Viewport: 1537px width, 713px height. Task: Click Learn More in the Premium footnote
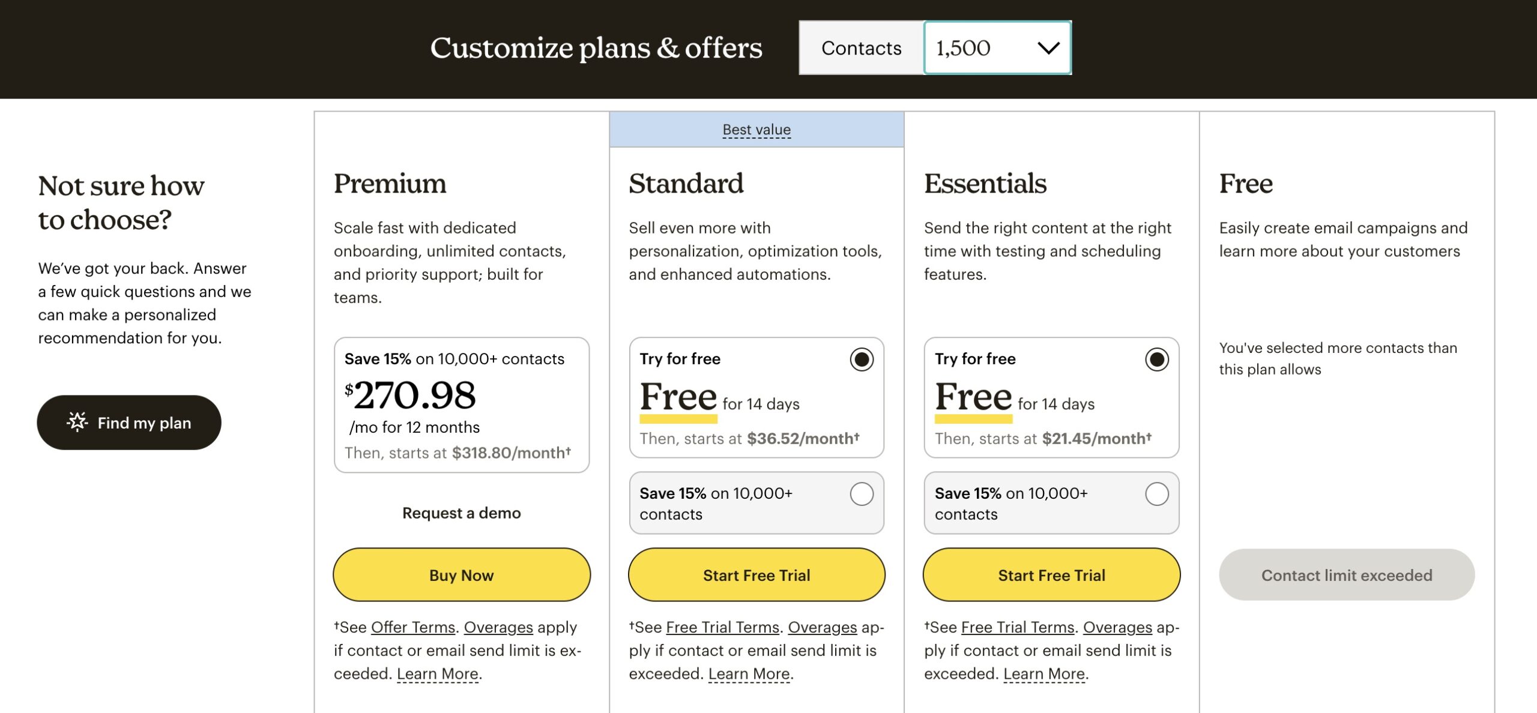coord(437,674)
